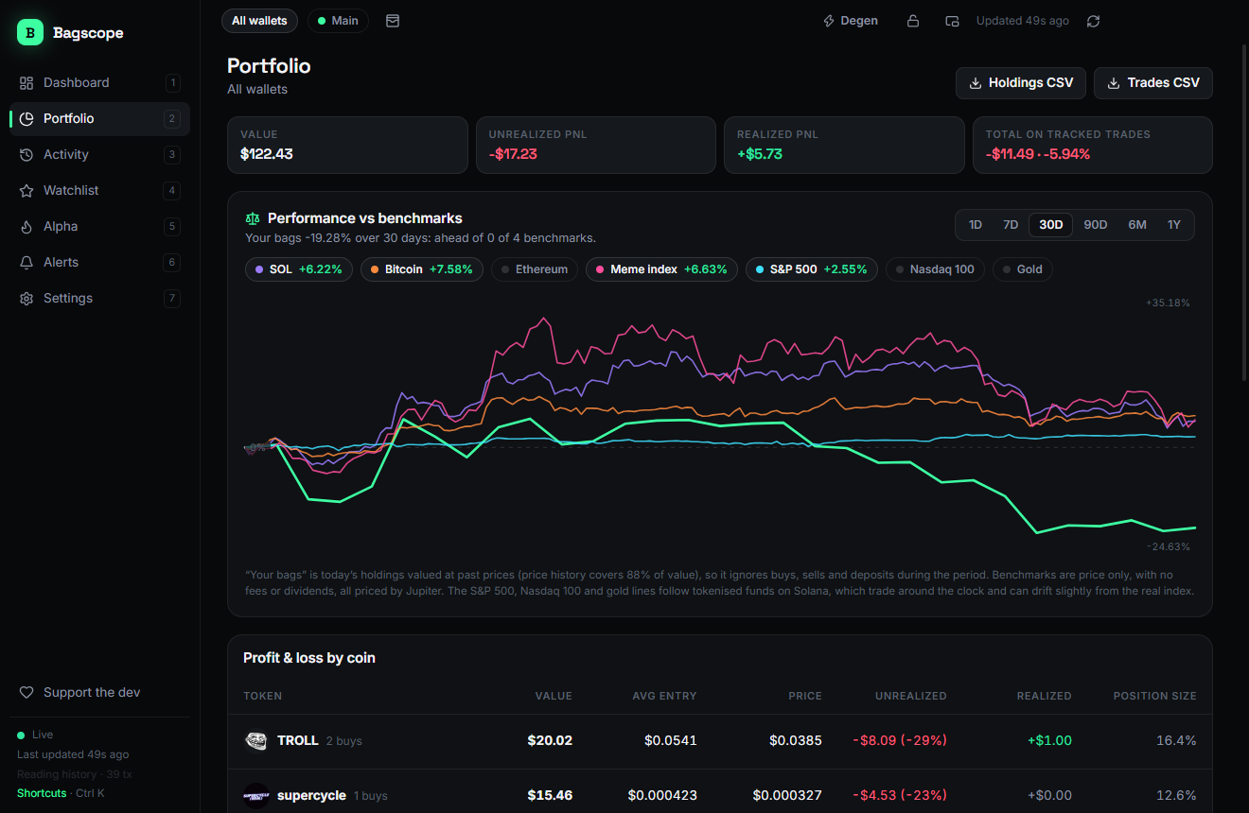Click the refresh arrows icon
Screen dimensions: 1249x813
point(1093,21)
